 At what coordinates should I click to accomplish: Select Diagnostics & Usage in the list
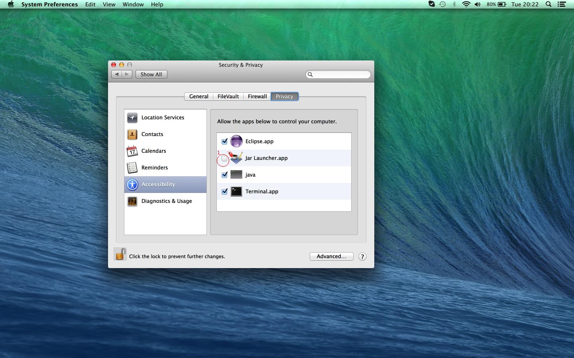pyautogui.click(x=165, y=201)
